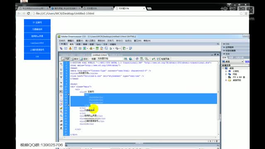Click the Images insert icon
Screen dimensions: 265x149
84,48
